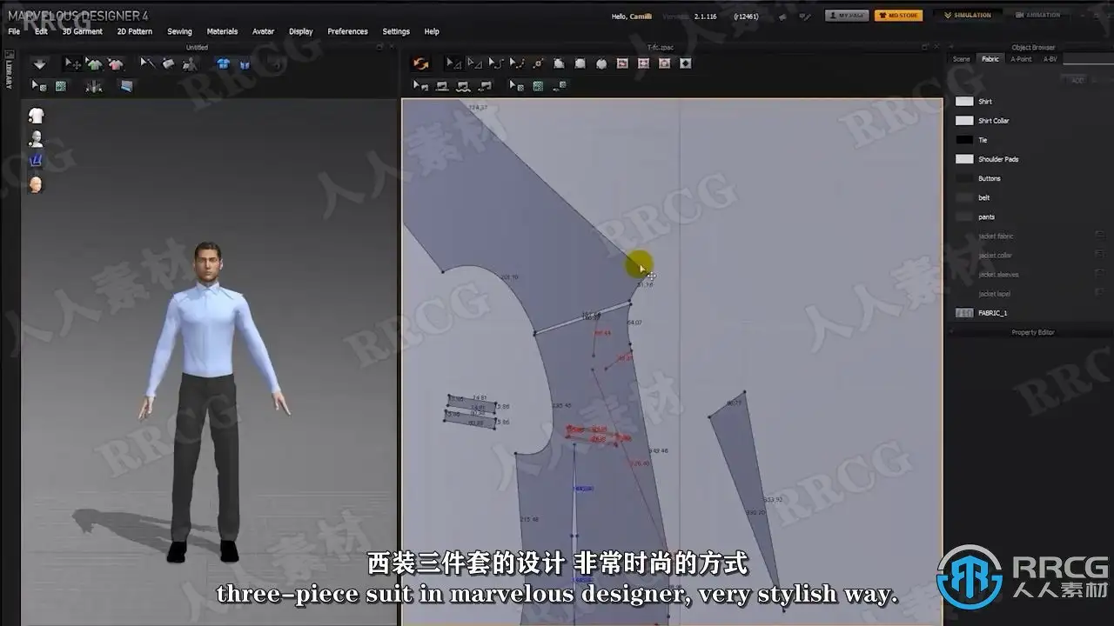
Task: Switch to the Scene tab
Action: (x=961, y=59)
